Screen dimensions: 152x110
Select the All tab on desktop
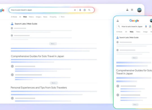coord(20,17)
